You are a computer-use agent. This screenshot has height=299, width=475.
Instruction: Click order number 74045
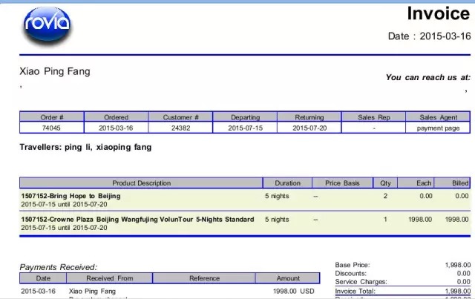51,128
